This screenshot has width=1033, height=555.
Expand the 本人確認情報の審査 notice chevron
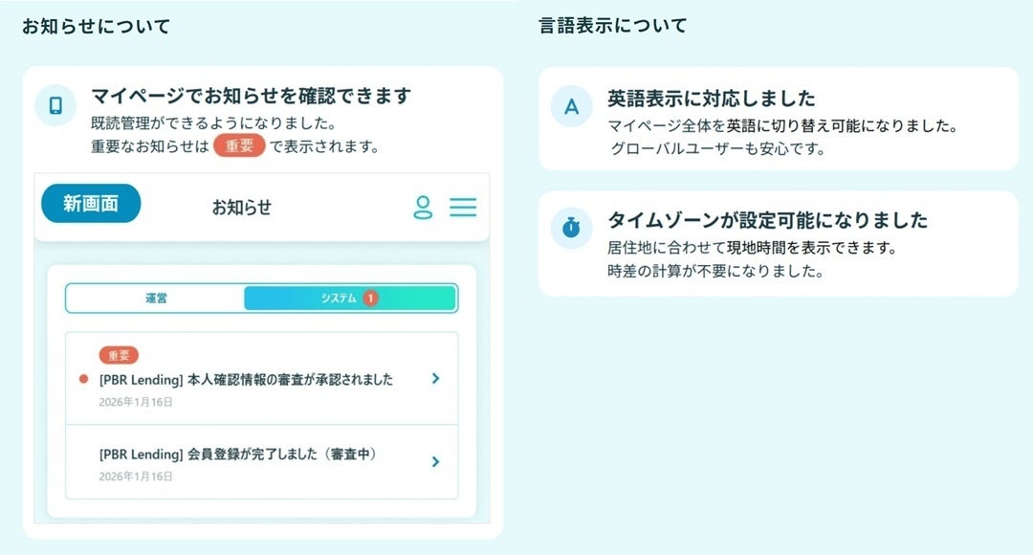(x=435, y=378)
